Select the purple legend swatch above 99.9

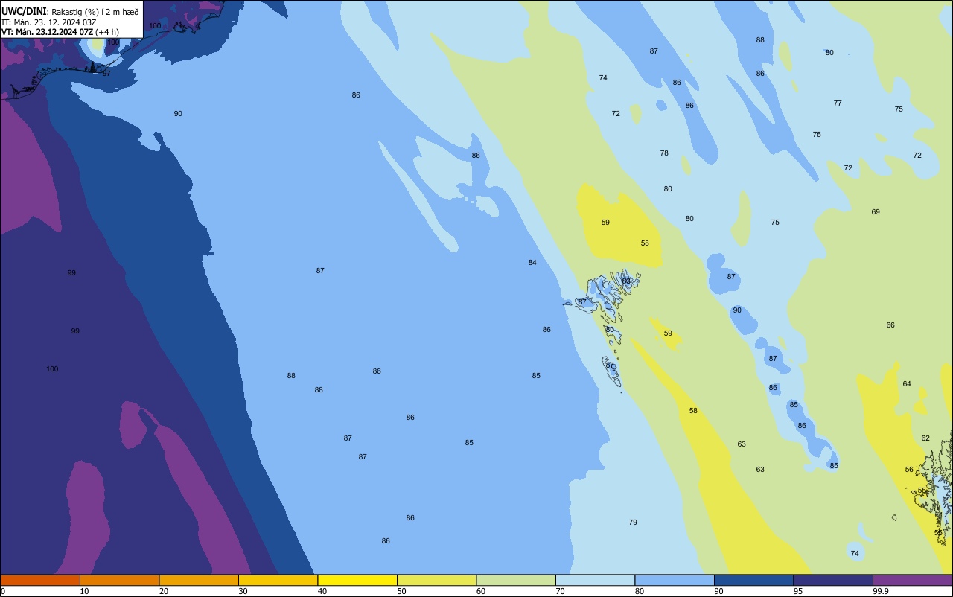click(x=912, y=580)
